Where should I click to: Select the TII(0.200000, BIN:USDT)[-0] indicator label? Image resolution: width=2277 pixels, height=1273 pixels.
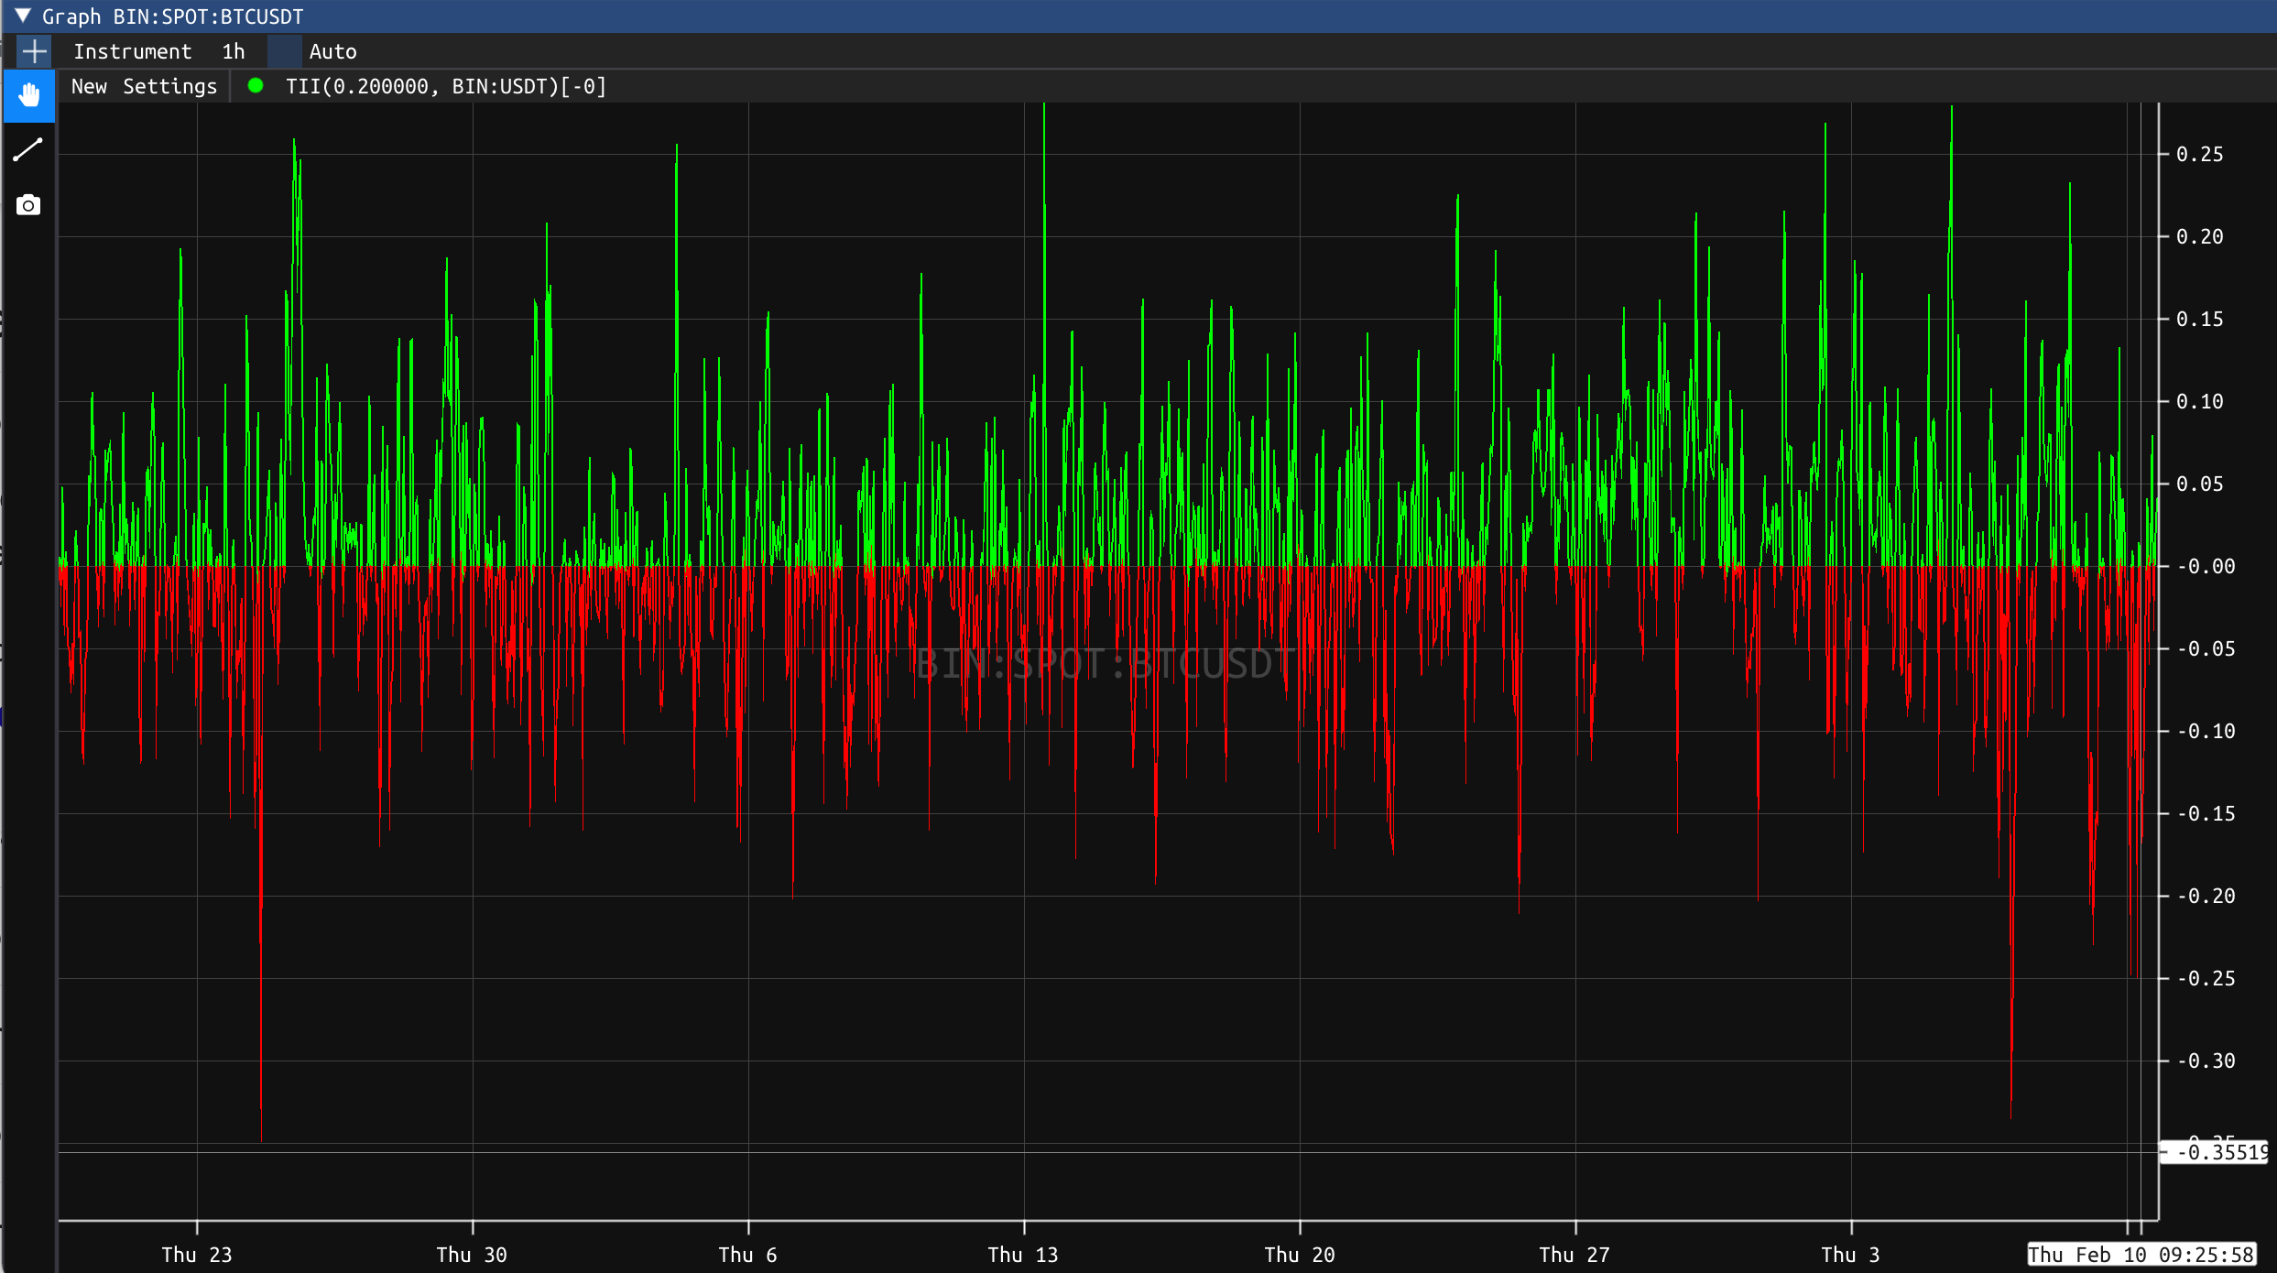click(446, 86)
